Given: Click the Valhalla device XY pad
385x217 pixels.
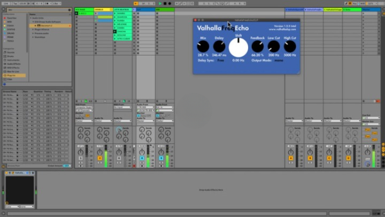Looking at the screenshot, I should [20, 190].
